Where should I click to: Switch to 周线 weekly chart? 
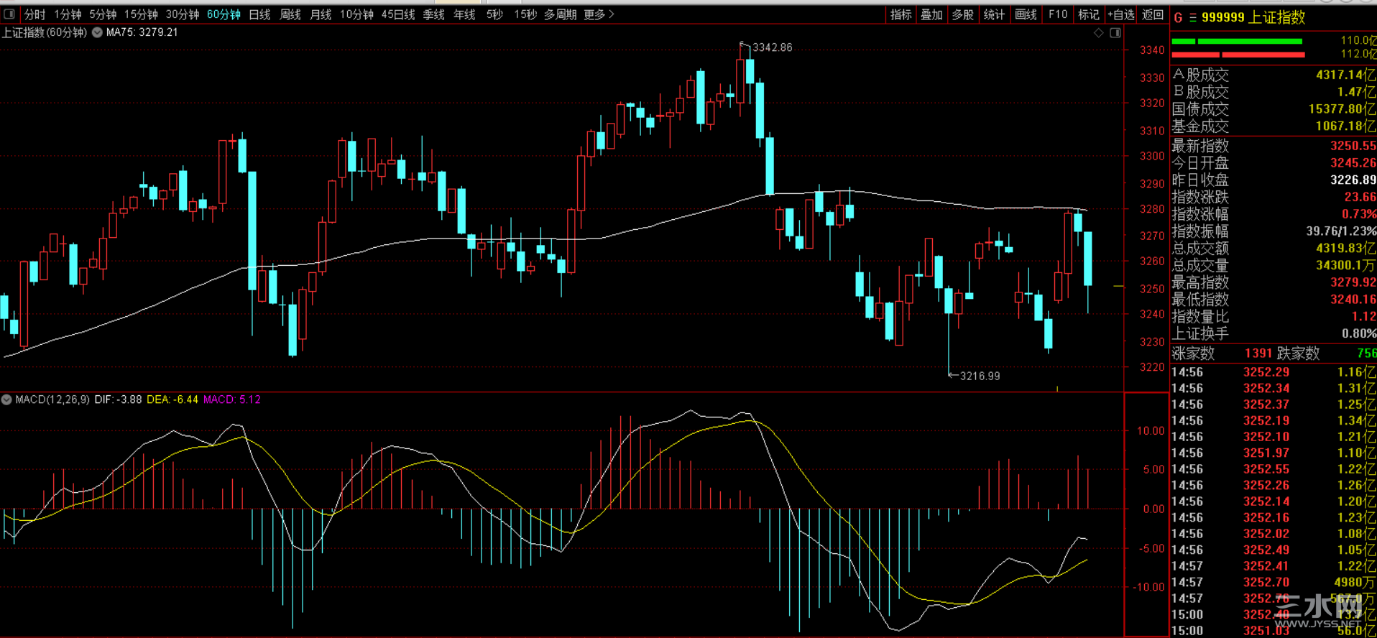[290, 14]
